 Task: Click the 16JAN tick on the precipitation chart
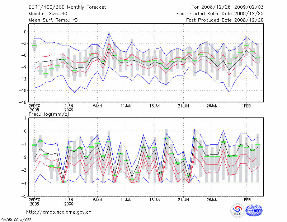[155, 199]
